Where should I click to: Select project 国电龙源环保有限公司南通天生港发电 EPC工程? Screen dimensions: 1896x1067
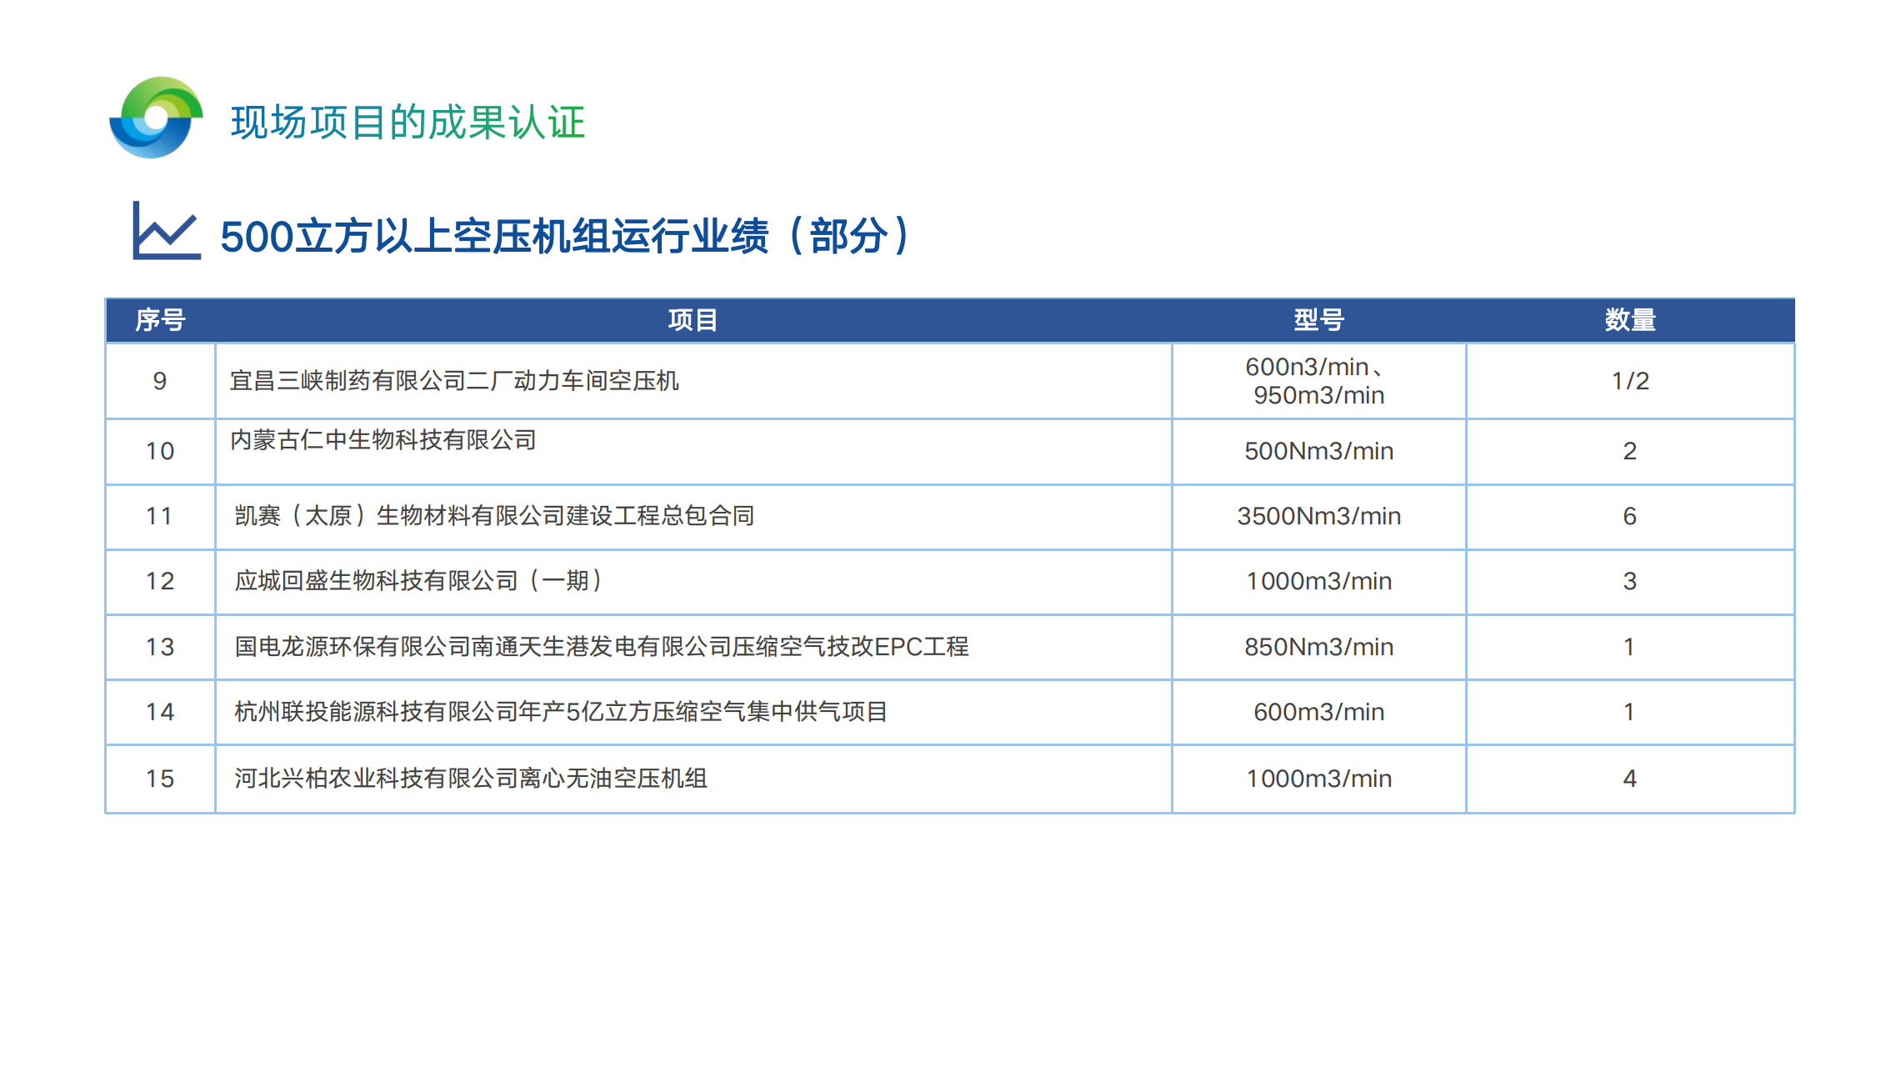602,647
